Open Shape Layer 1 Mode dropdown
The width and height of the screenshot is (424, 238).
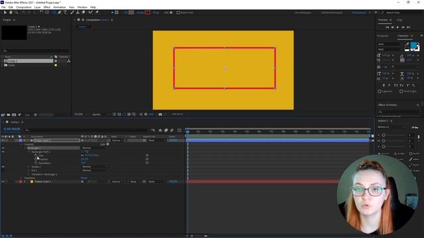[117, 141]
